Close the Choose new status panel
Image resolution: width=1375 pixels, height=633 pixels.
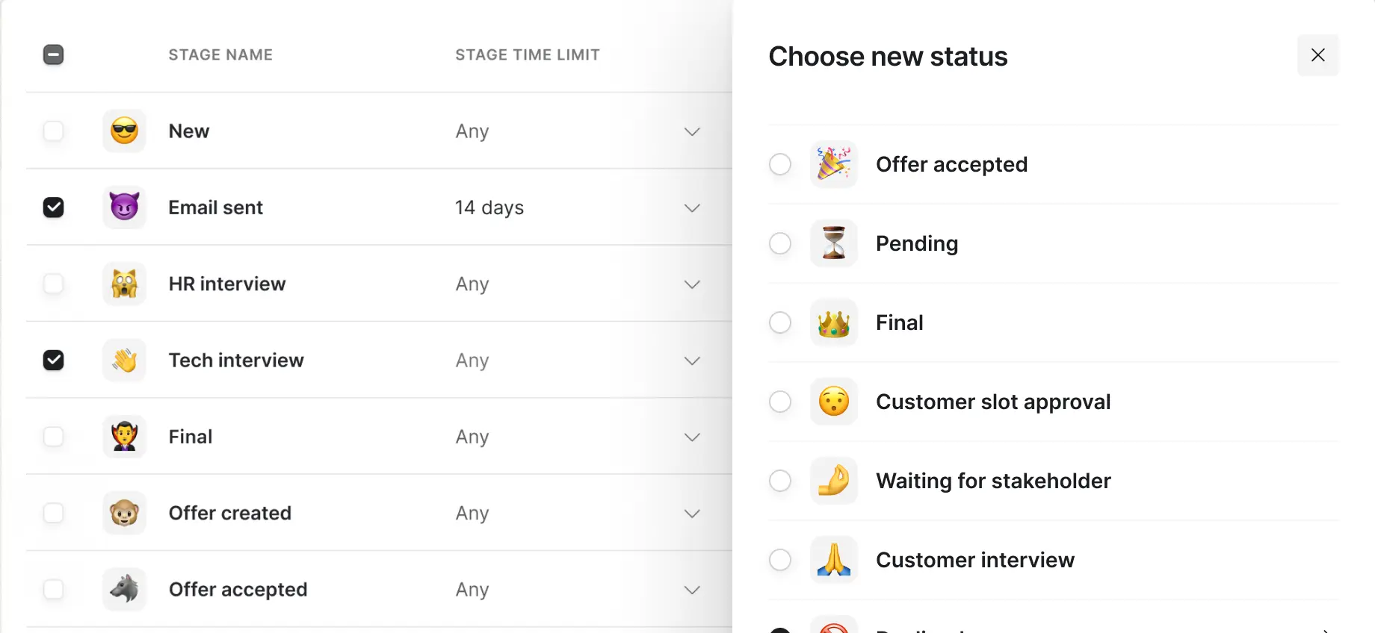(1317, 55)
